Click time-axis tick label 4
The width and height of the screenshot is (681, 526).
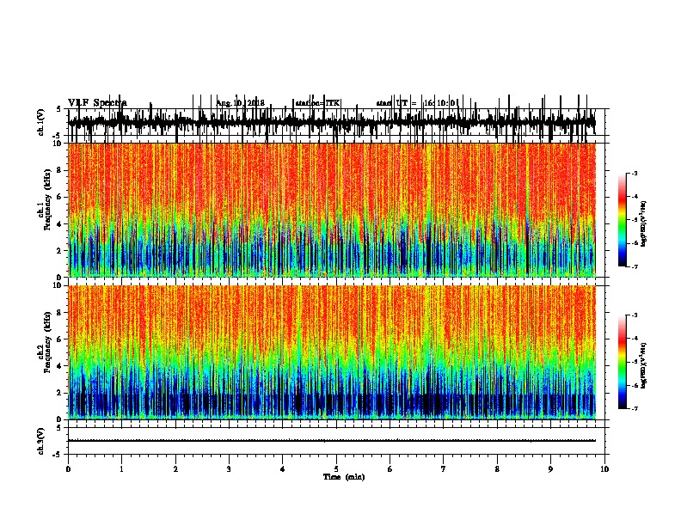(282, 469)
